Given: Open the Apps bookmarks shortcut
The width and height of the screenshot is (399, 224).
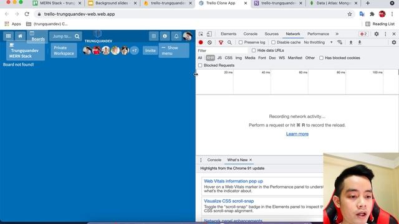Looking at the screenshot, I should [x=12, y=24].
